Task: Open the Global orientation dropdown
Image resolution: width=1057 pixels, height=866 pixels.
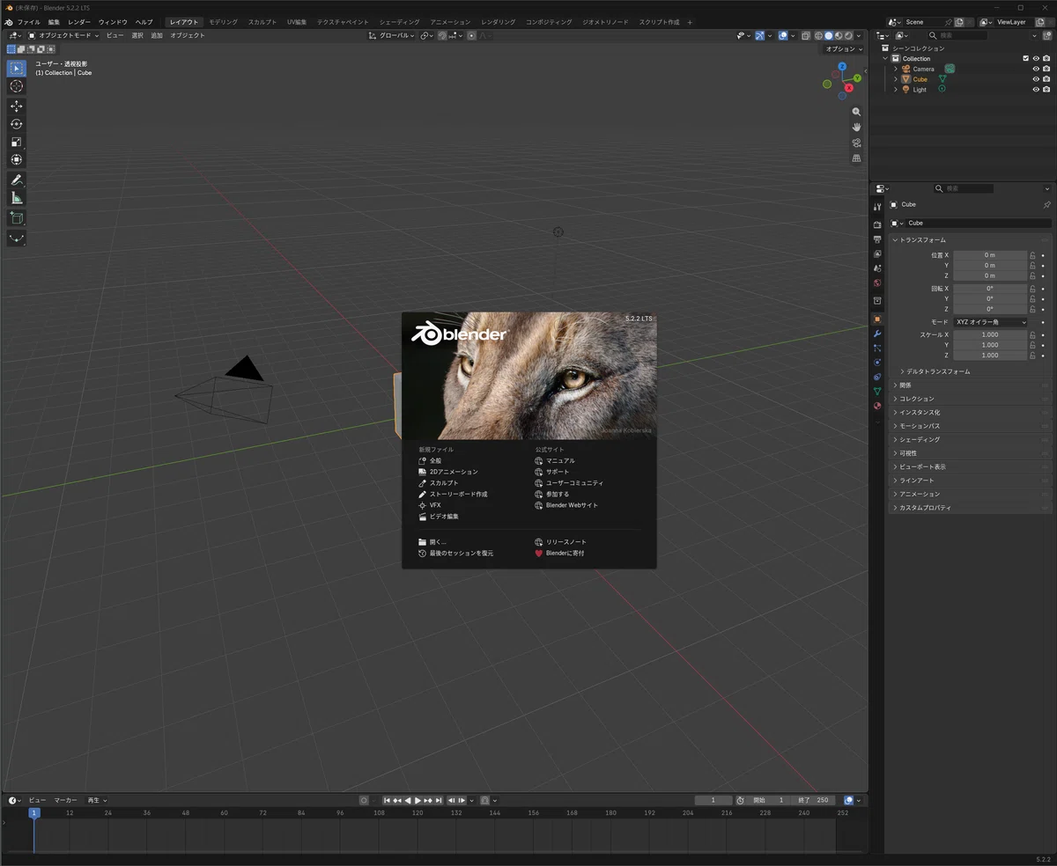Action: [x=392, y=35]
